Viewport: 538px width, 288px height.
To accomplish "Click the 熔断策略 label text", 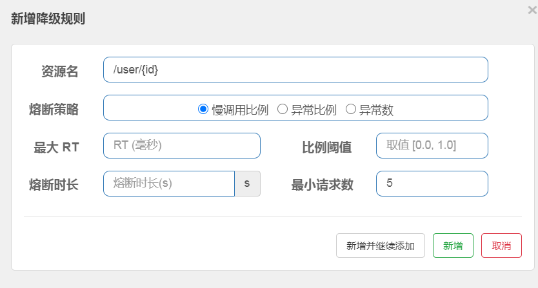I will [x=54, y=109].
